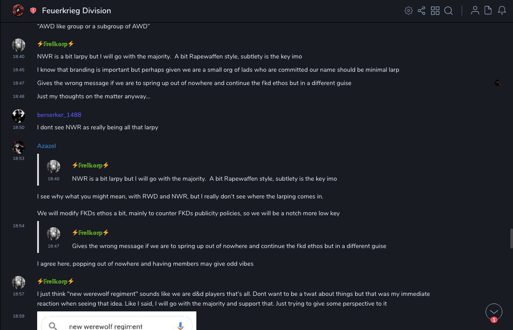The width and height of the screenshot is (513, 330).
Task: Click the room avatar in the header
Action: pos(18,11)
